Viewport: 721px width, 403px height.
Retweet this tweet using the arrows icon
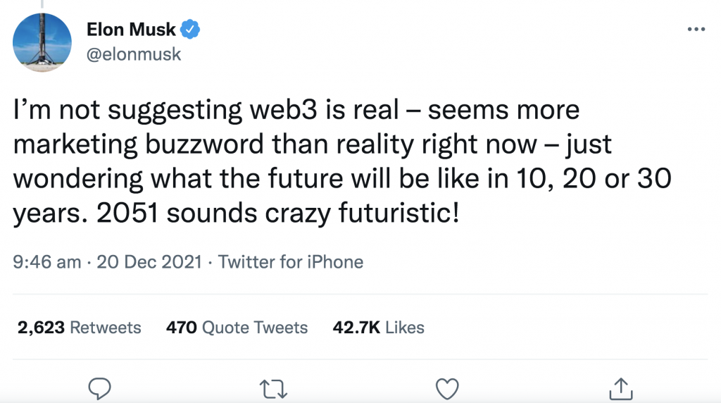coord(273,388)
